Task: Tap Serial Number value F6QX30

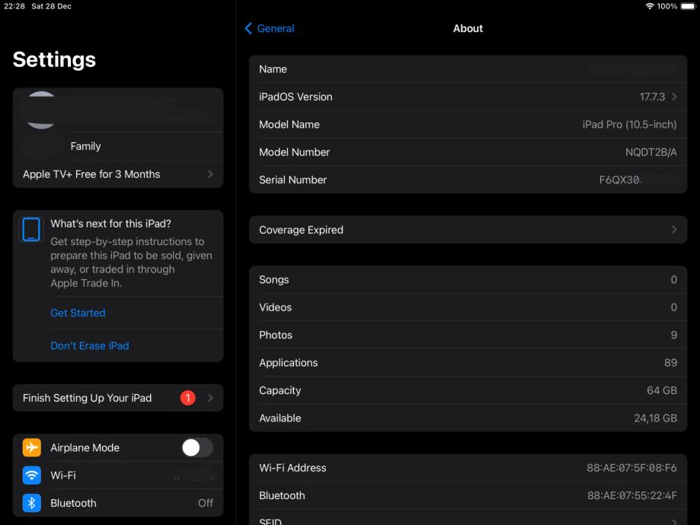Action: click(620, 180)
